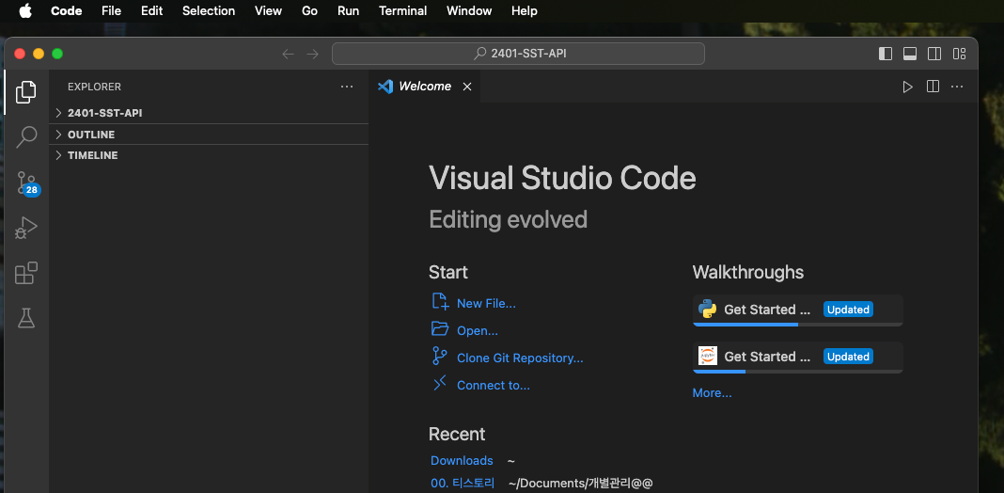Click the Run play icon in editor toolbar
Viewport: 1004px width, 493px height.
[x=907, y=87]
